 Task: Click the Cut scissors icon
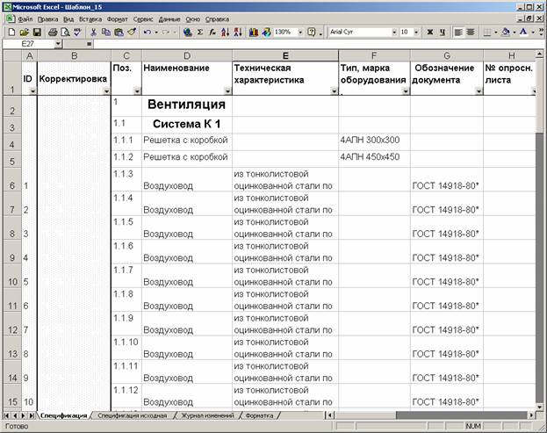pos(93,32)
